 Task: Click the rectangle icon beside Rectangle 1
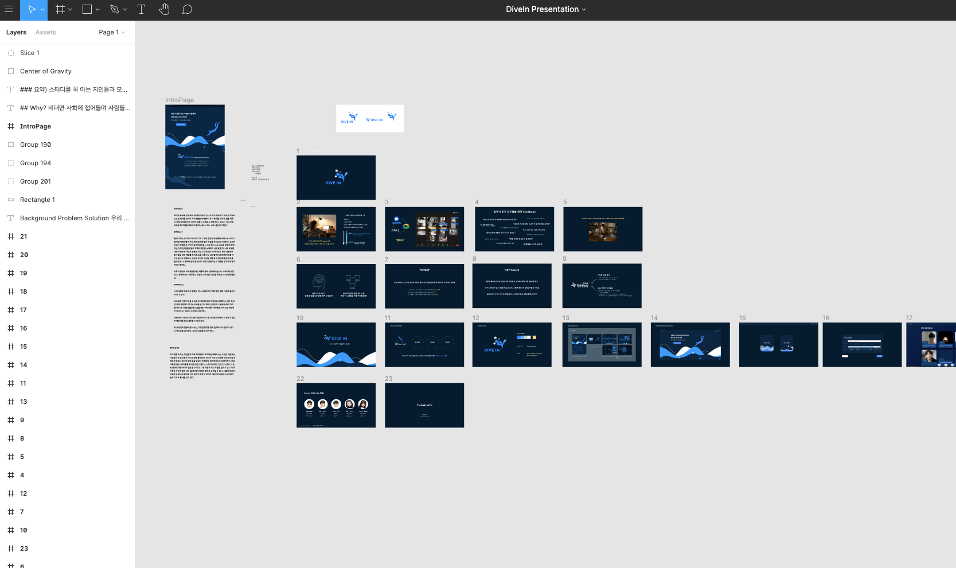10,200
